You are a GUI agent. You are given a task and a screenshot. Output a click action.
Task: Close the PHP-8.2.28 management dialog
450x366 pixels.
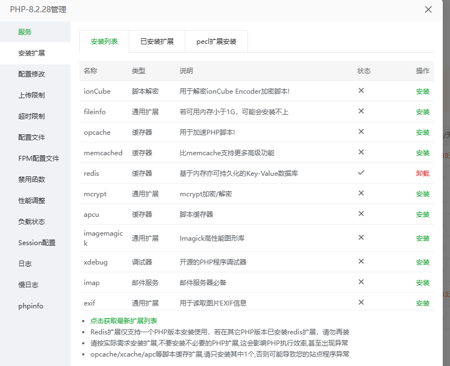click(428, 9)
